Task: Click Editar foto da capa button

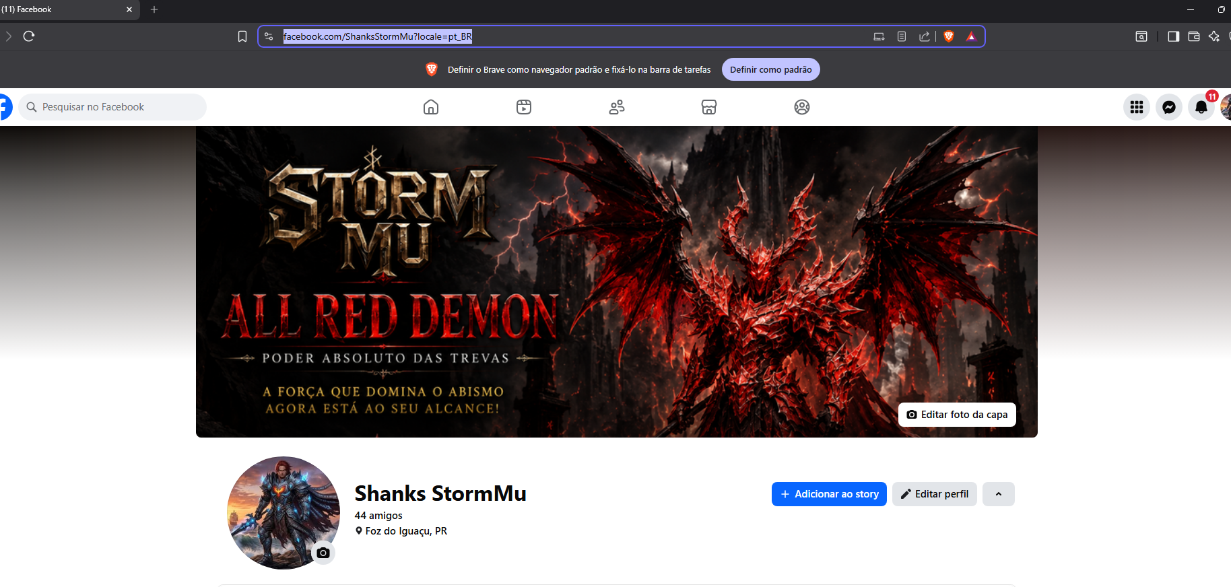Action: tap(957, 415)
